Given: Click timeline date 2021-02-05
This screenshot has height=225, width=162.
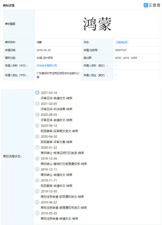Looking at the screenshot, I should 49,104.
